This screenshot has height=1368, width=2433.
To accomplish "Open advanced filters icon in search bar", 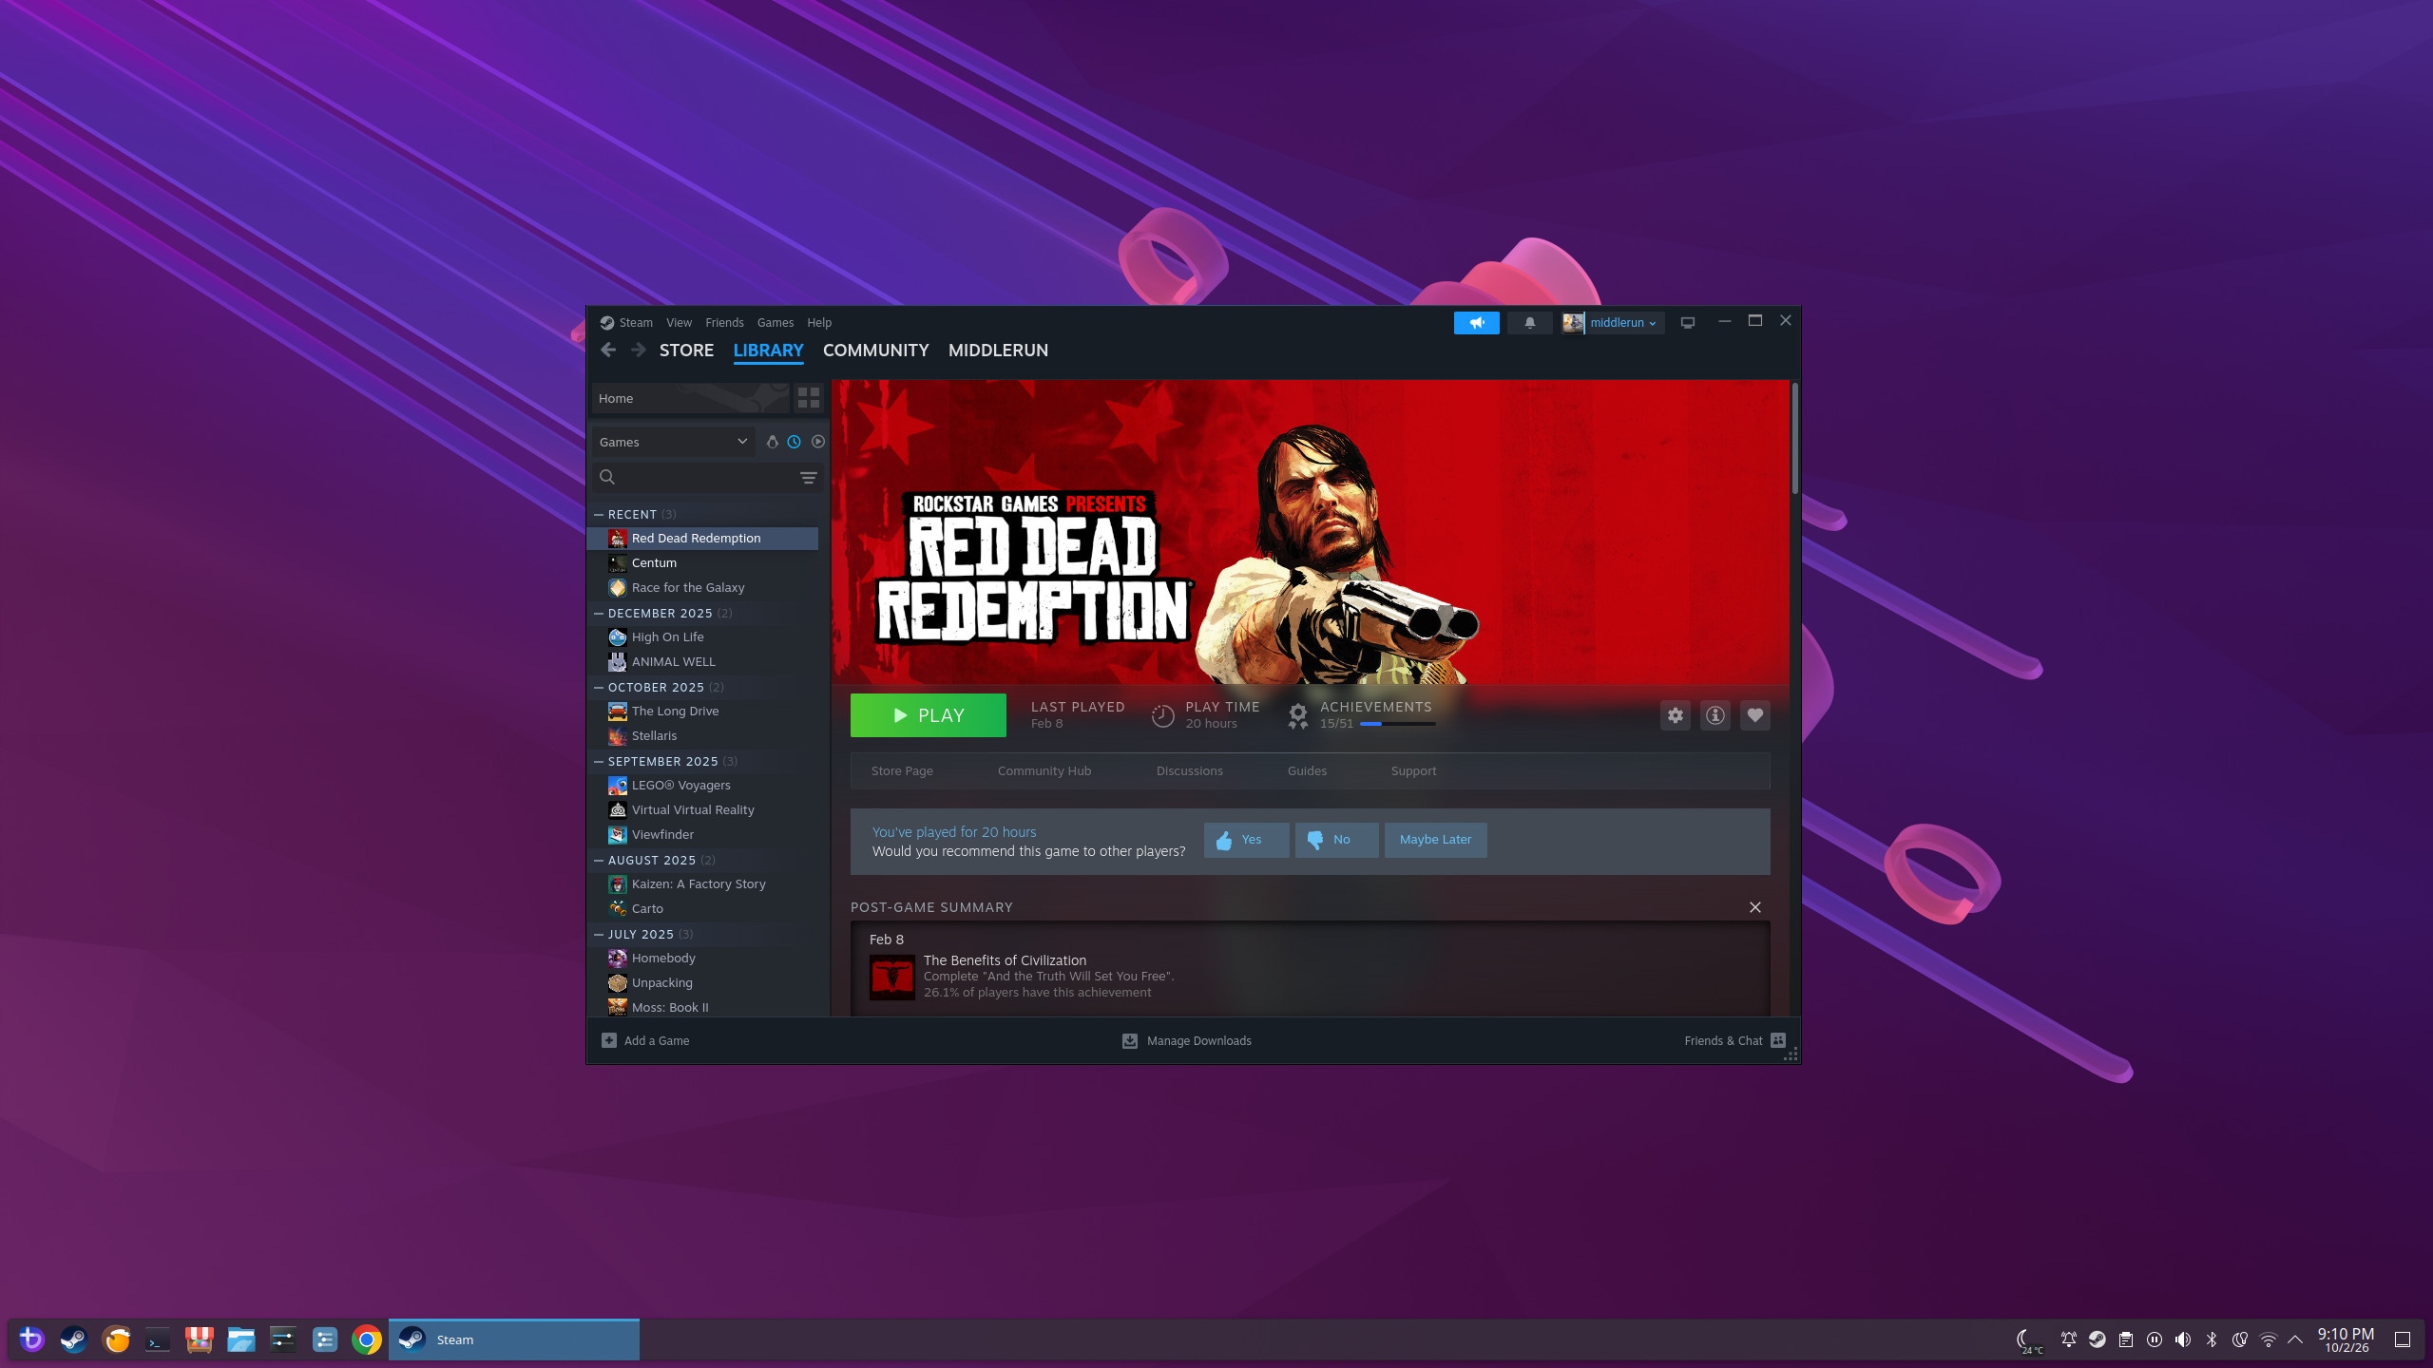I will click(x=809, y=478).
